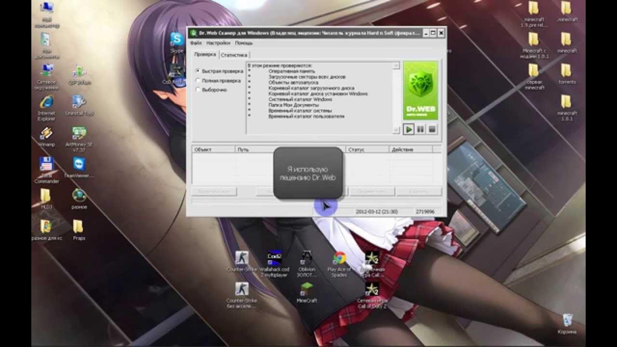The width and height of the screenshot is (617, 347).
Task: Open Wallahack cod 2 multiplayer shortcut
Action: click(274, 264)
